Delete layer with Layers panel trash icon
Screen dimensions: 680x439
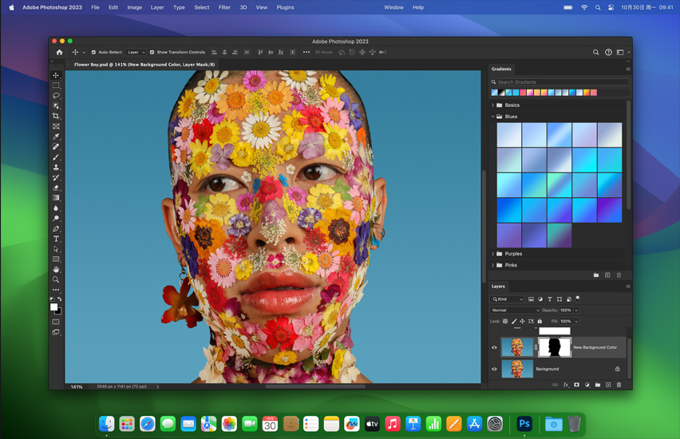tap(619, 385)
